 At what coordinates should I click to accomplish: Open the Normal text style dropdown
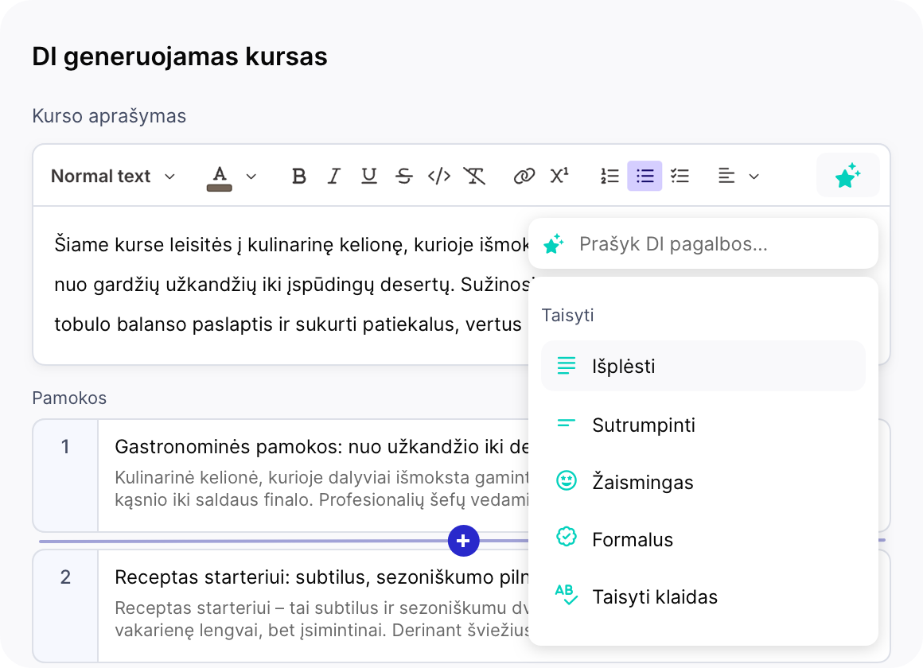112,176
